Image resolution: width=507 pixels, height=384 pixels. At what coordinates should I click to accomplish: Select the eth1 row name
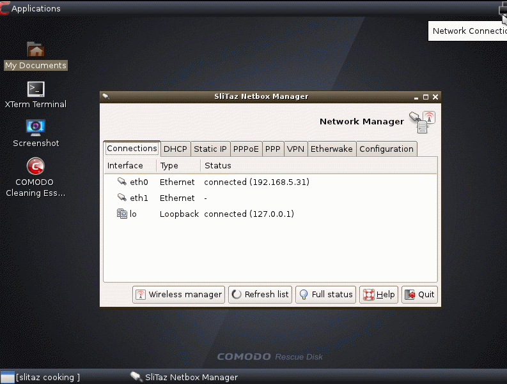(139, 198)
